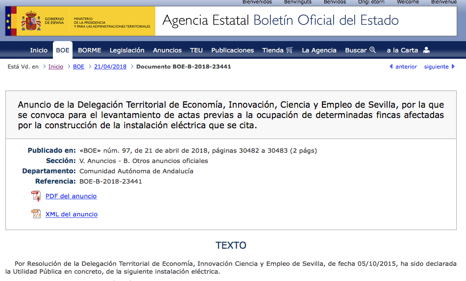Click the Documento BOE-B-2018-23441 breadcrumb text

pyautogui.click(x=183, y=67)
